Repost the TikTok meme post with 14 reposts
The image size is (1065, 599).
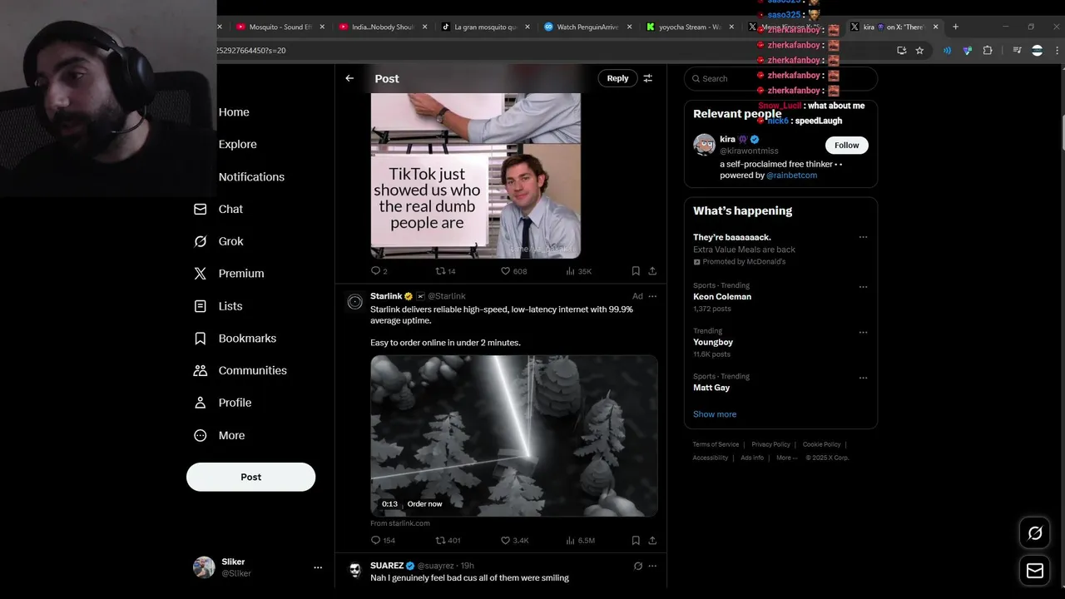tap(445, 271)
